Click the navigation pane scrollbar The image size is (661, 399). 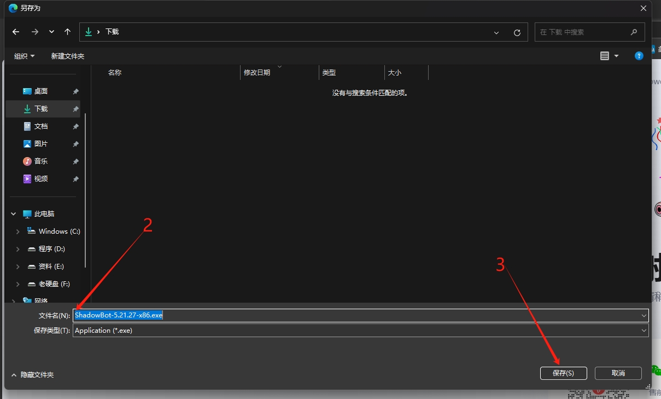pos(85,190)
